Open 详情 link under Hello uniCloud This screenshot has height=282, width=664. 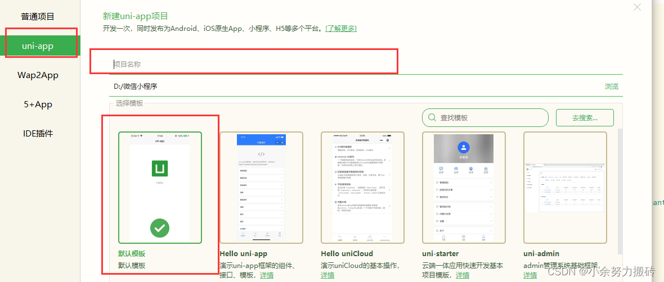pos(327,275)
